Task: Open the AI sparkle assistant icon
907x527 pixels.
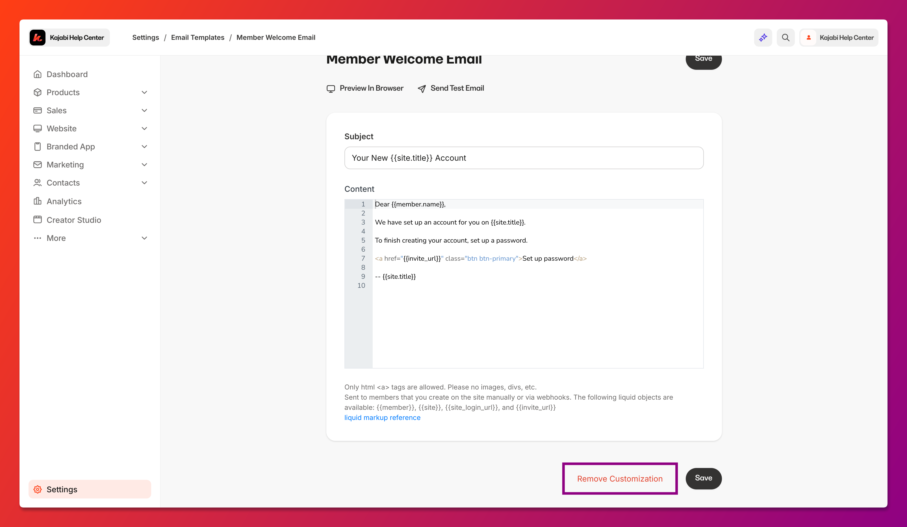Action: pyautogui.click(x=763, y=37)
